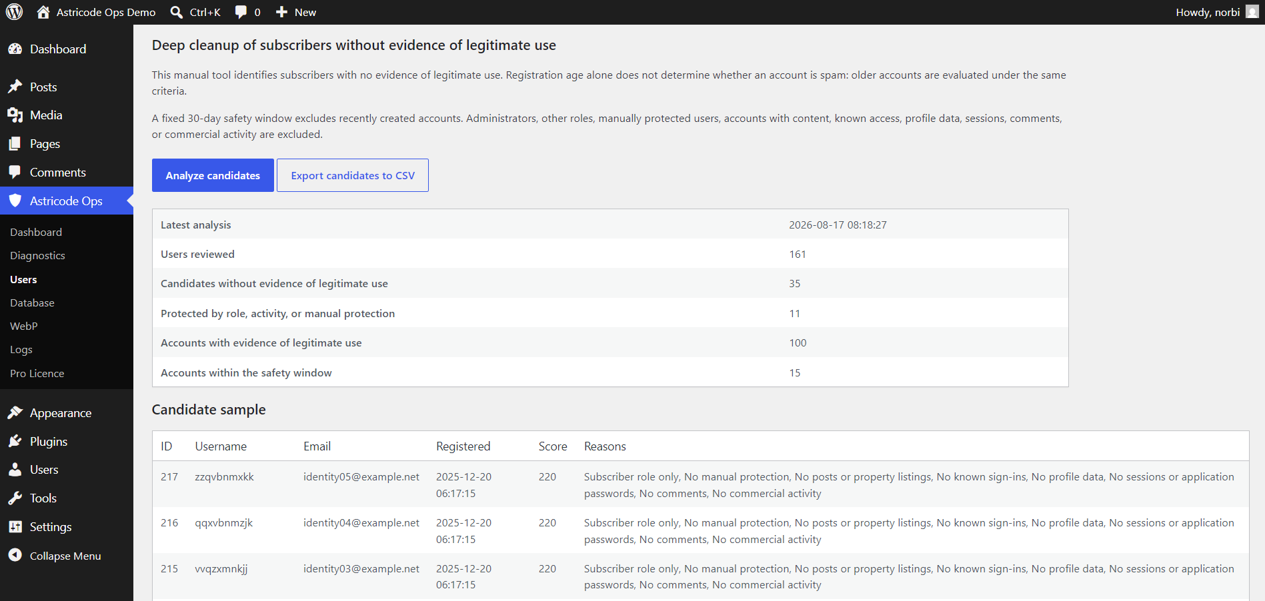The width and height of the screenshot is (1265, 601).
Task: Open the Appearance menu
Action: 61,413
